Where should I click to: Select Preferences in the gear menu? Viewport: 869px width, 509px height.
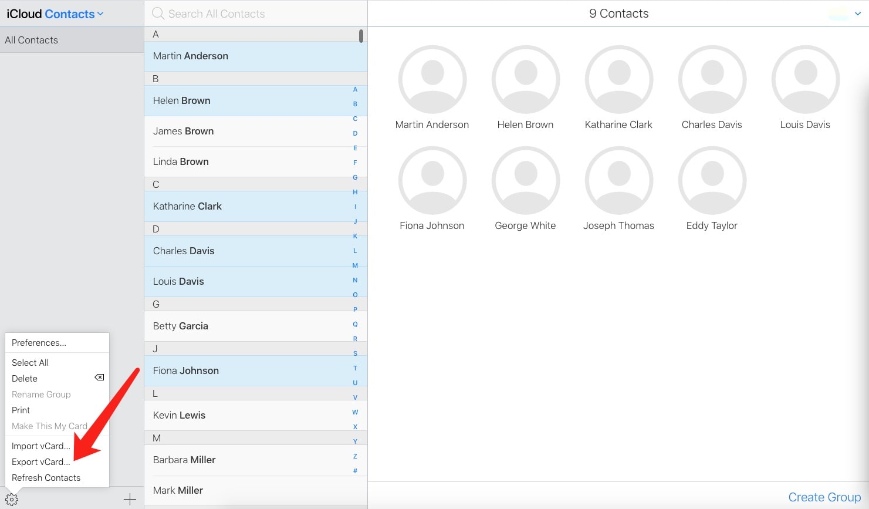click(x=39, y=342)
